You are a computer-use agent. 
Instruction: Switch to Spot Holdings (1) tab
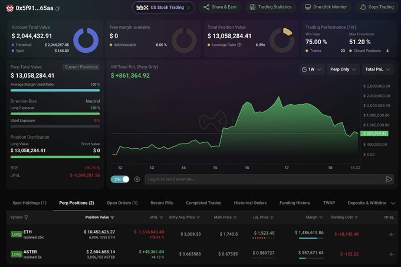29,203
